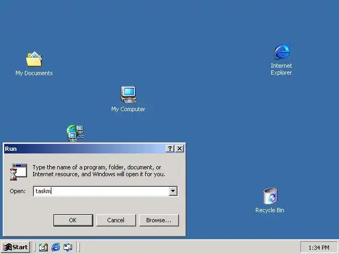Launch Outlook Express from Quick Launch
The width and height of the screenshot is (339, 254).
pos(68,247)
